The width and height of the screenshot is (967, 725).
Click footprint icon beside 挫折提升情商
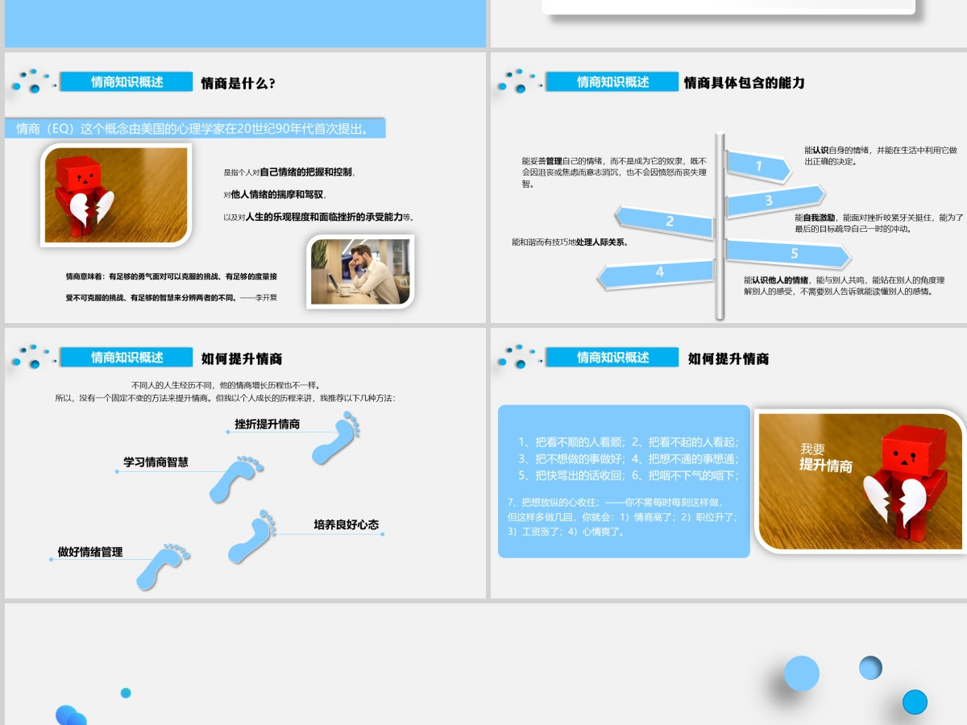[x=337, y=437]
